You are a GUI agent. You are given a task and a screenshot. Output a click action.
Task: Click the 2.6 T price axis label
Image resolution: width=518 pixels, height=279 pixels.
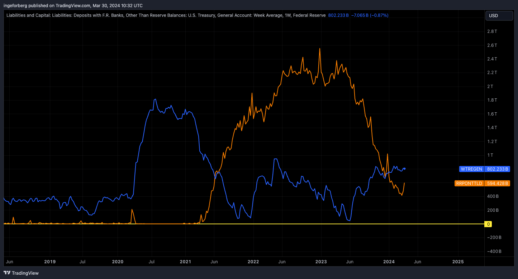click(492, 45)
